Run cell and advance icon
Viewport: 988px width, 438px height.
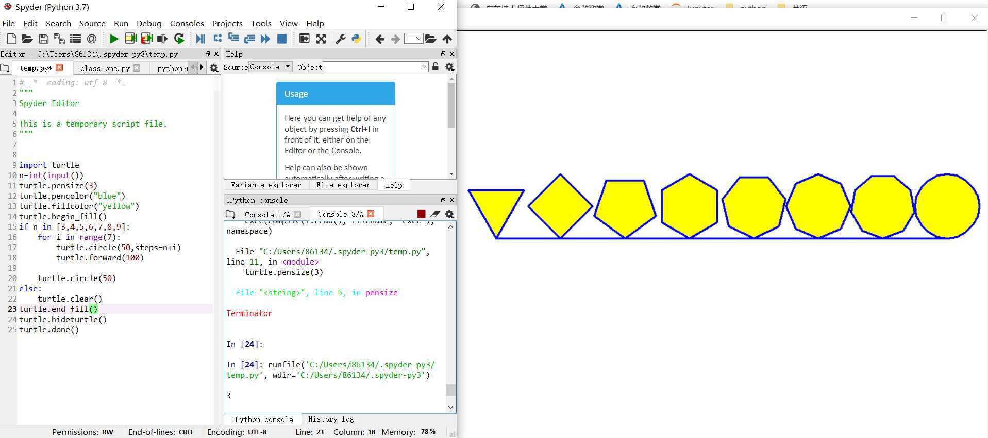click(147, 39)
